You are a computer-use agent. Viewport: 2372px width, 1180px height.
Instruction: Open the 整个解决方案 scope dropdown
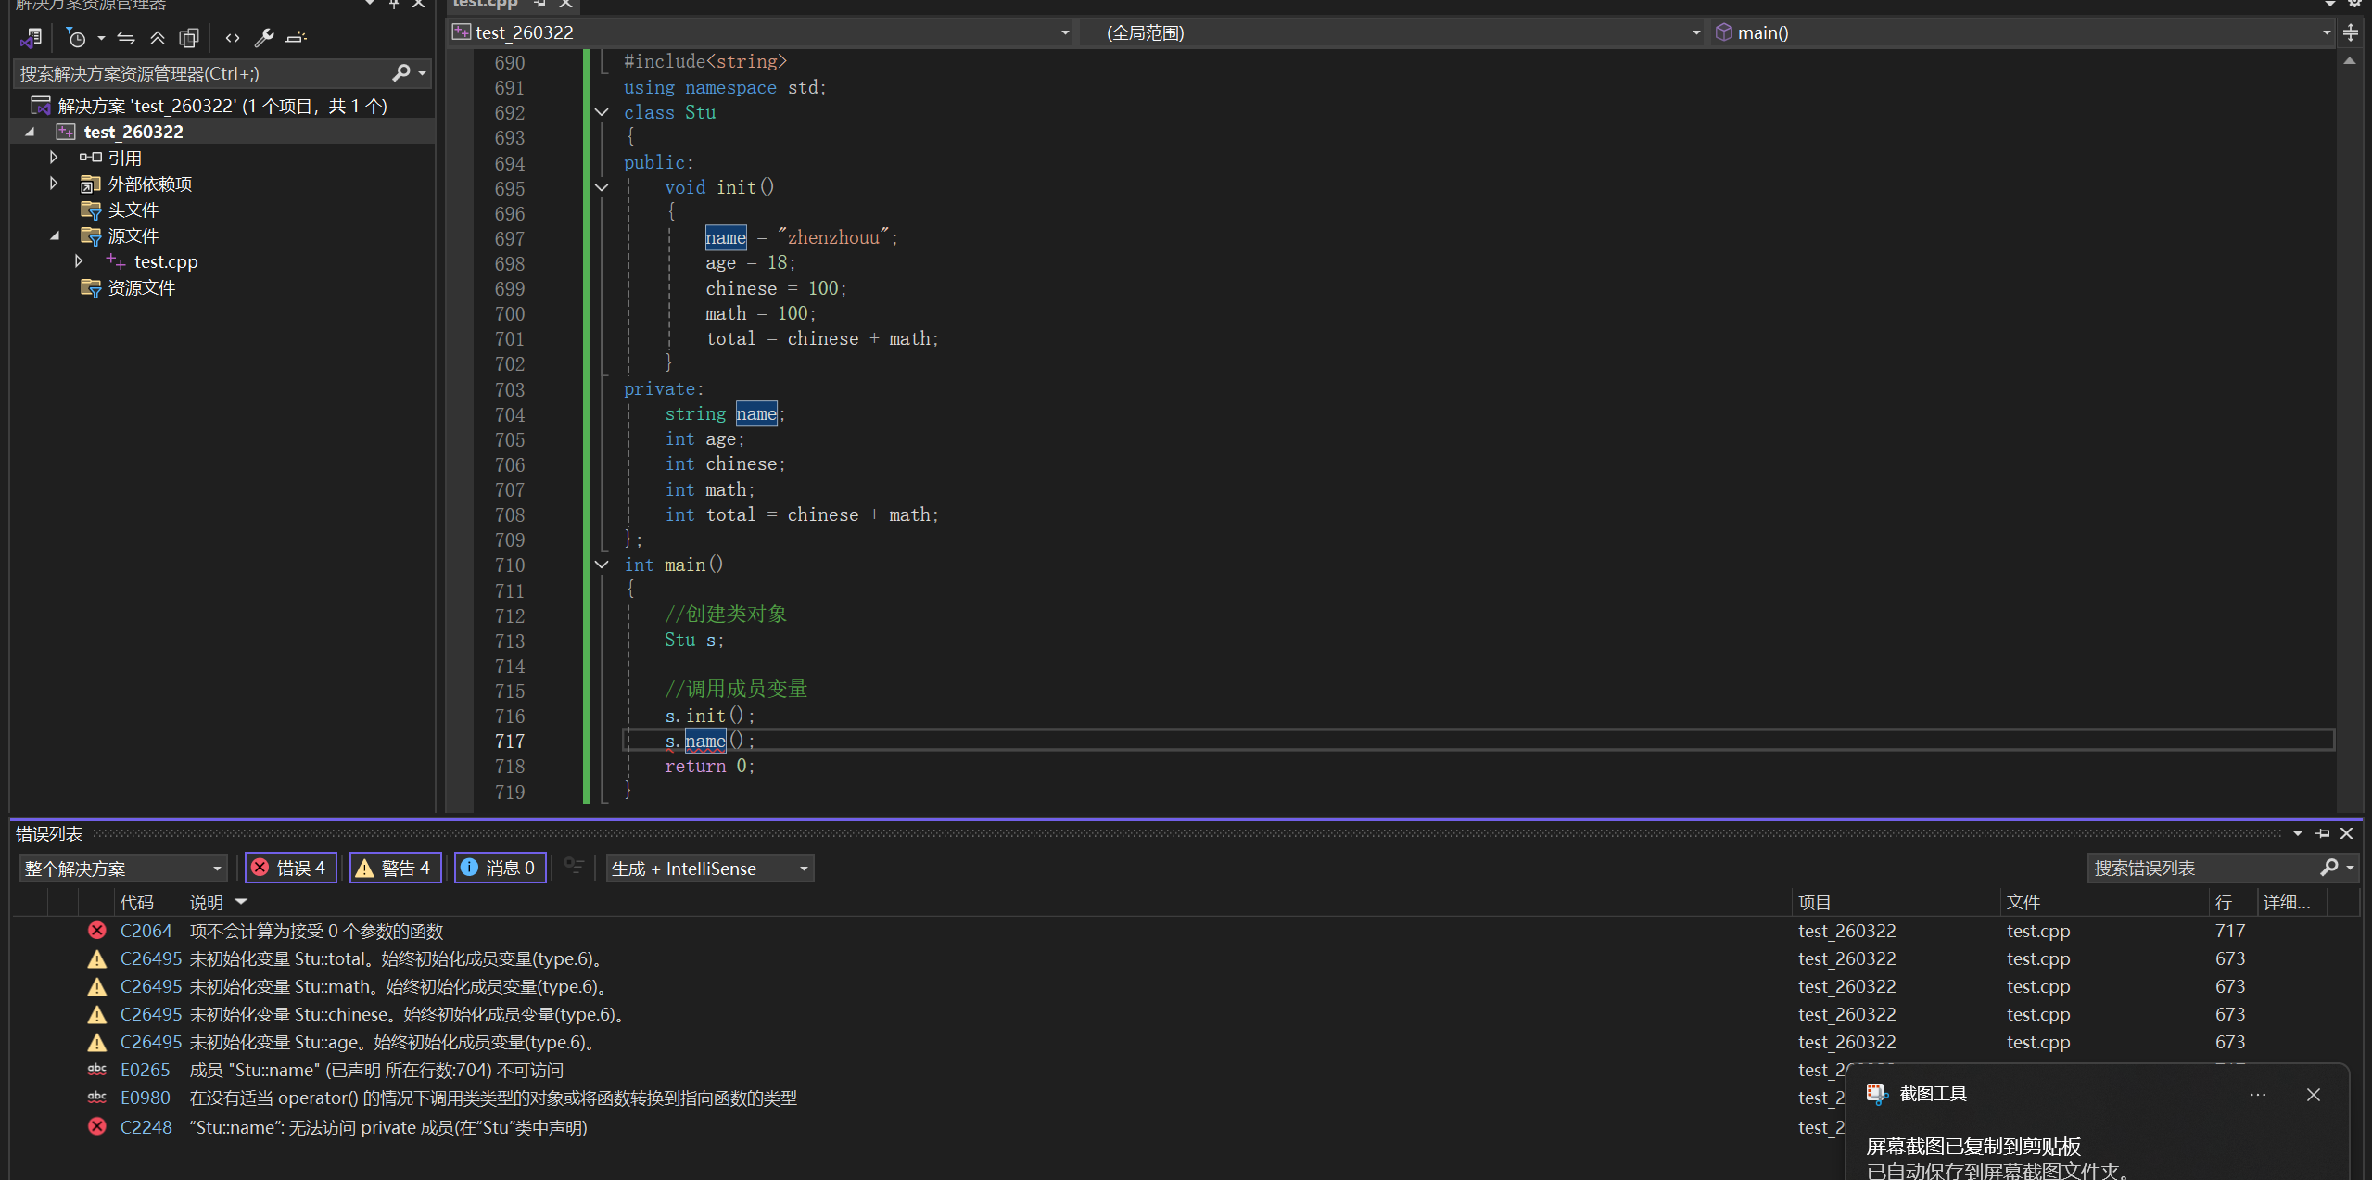(x=122, y=869)
